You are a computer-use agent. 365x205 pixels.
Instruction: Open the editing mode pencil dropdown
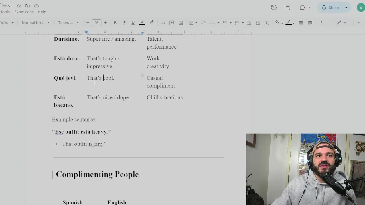[x=341, y=23]
